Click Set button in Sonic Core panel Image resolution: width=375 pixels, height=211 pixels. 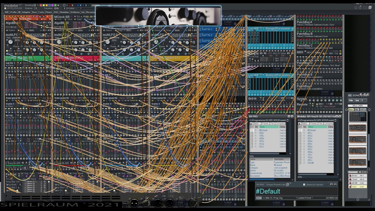pos(357,101)
